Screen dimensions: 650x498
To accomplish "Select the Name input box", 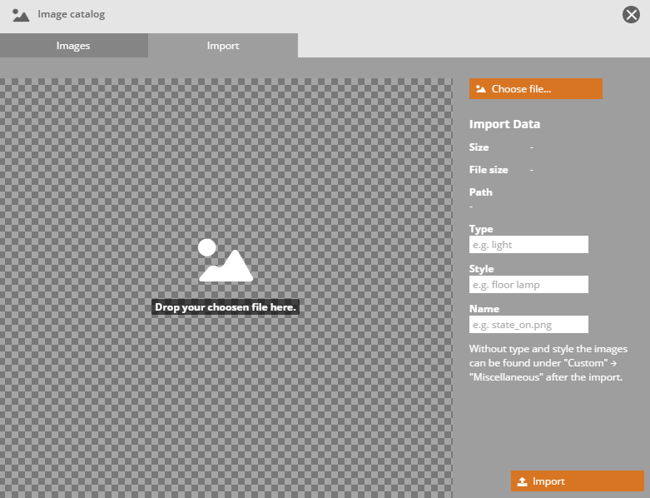I will (528, 325).
